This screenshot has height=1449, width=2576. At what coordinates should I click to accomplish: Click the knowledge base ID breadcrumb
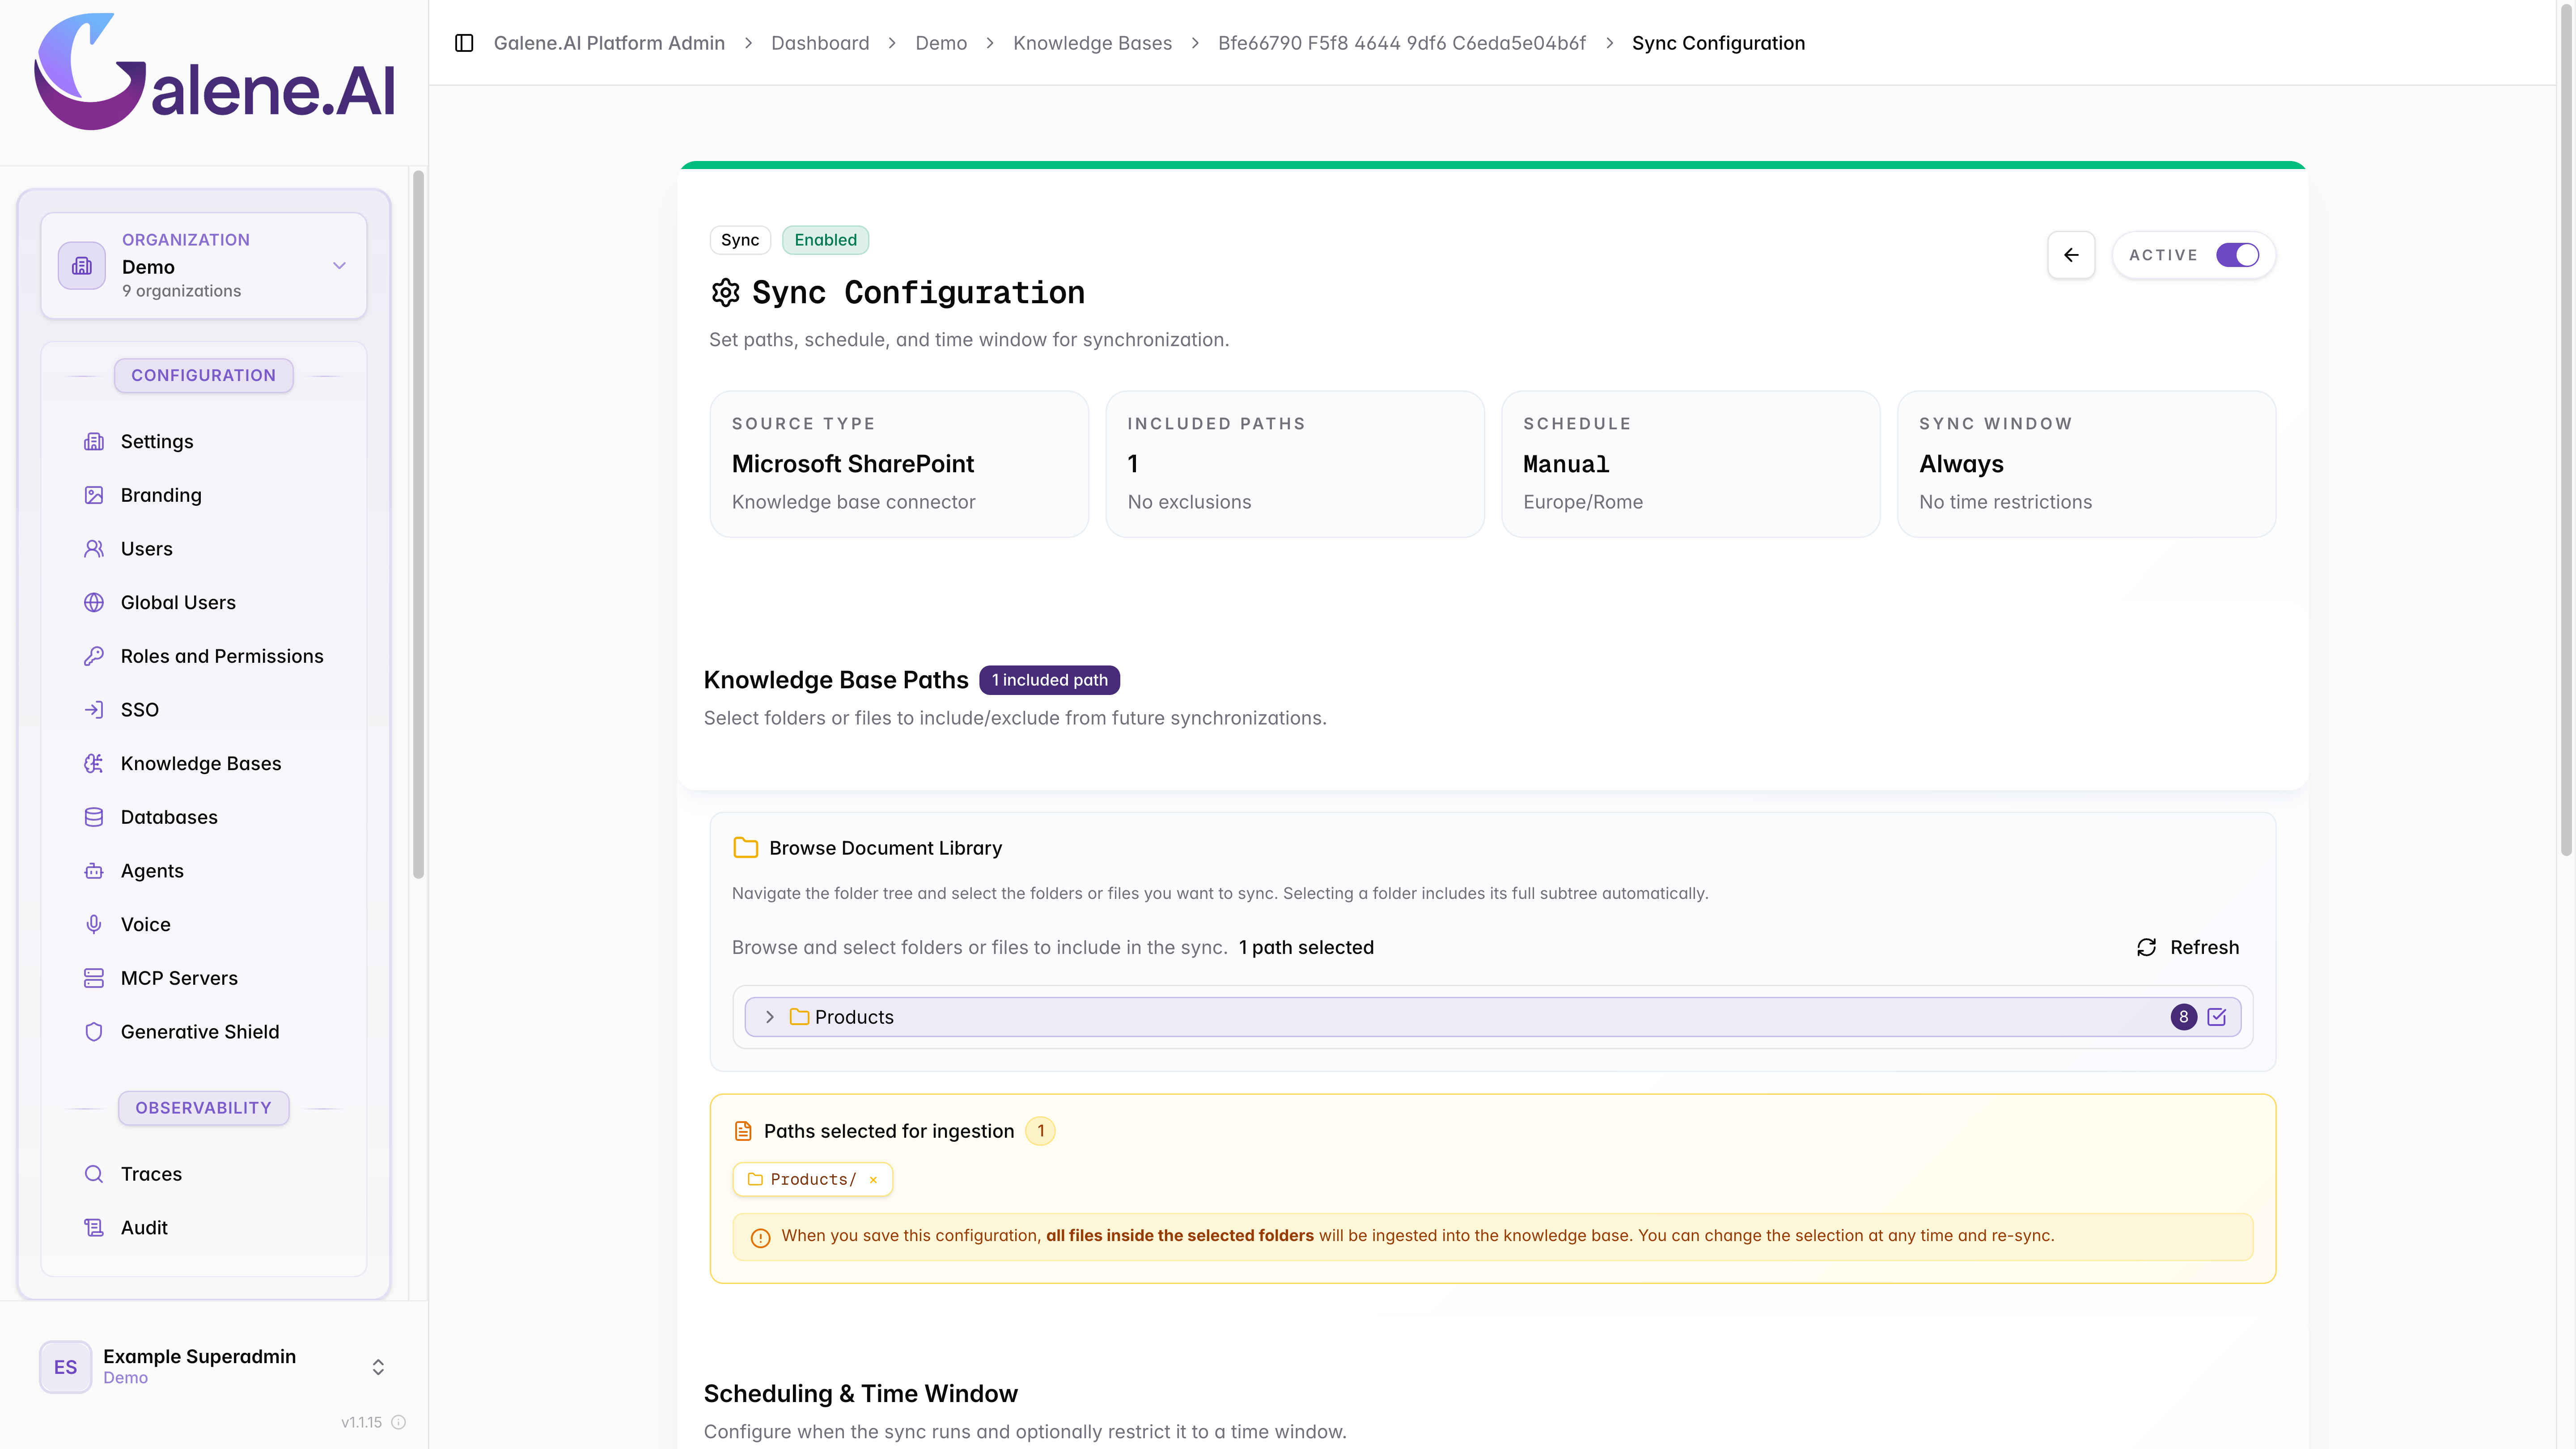coord(1402,43)
